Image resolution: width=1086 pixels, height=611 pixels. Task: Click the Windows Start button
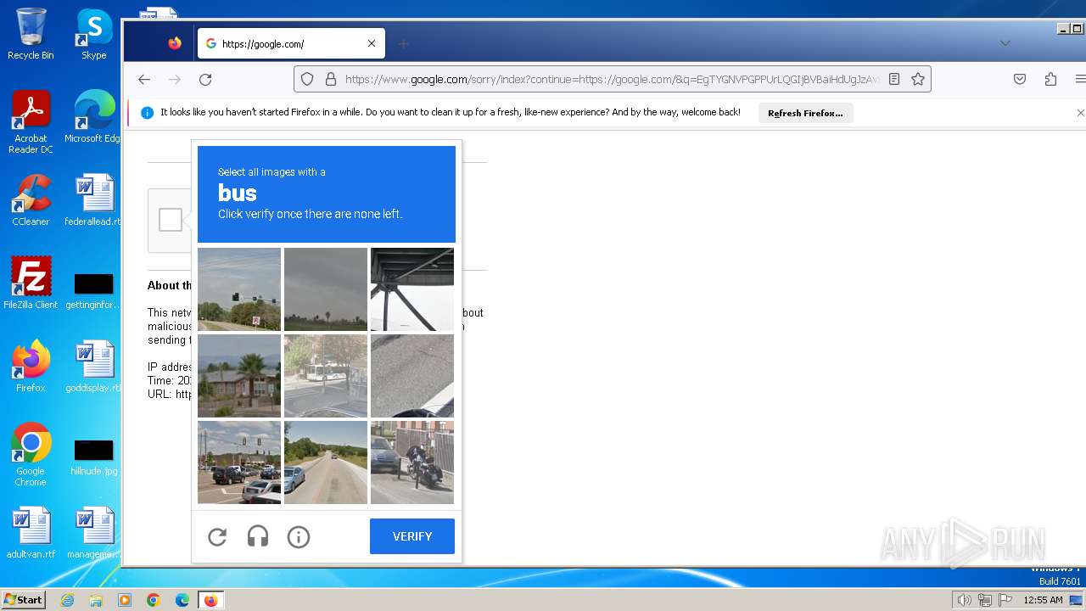point(24,600)
